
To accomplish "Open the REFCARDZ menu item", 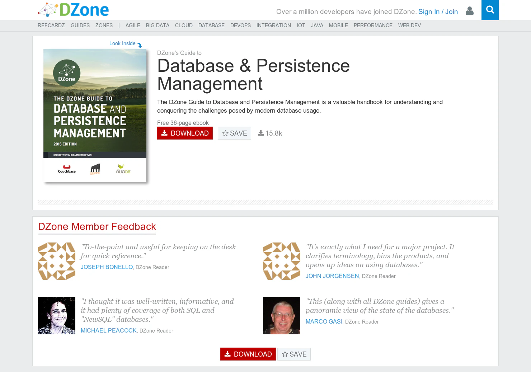I will click(51, 25).
